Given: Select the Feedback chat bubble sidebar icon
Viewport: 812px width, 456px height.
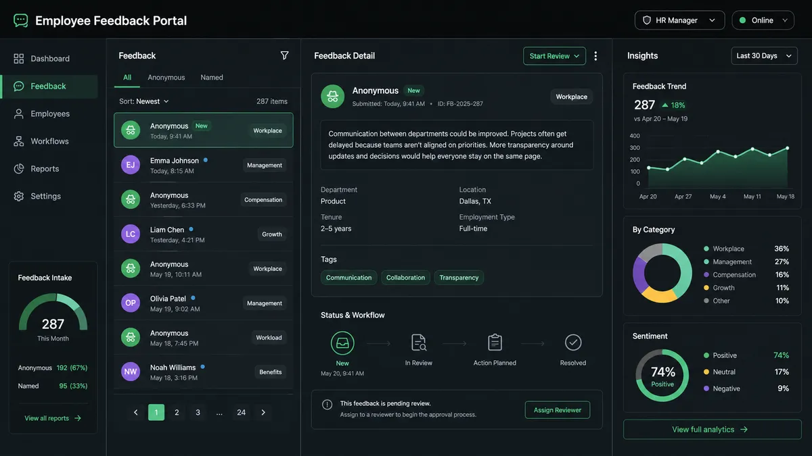Looking at the screenshot, I should (19, 86).
